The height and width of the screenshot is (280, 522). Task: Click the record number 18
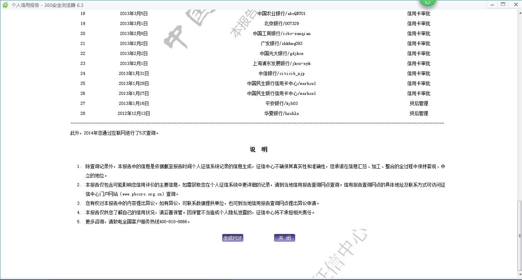(x=83, y=13)
